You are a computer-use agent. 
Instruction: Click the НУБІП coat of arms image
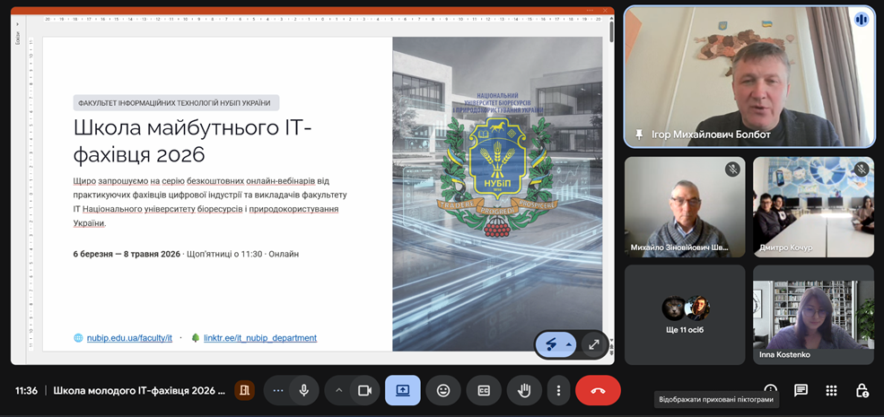point(496,177)
